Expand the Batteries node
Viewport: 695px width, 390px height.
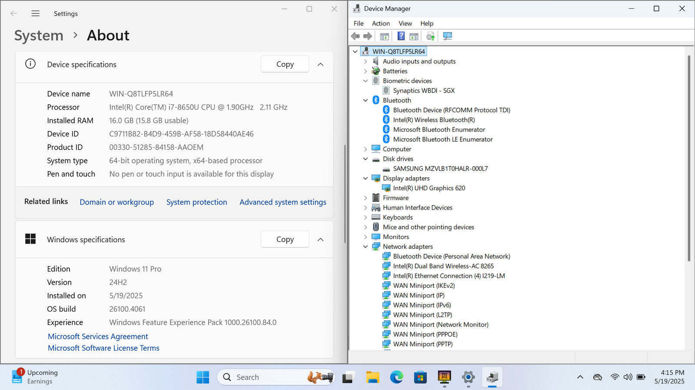click(x=365, y=71)
